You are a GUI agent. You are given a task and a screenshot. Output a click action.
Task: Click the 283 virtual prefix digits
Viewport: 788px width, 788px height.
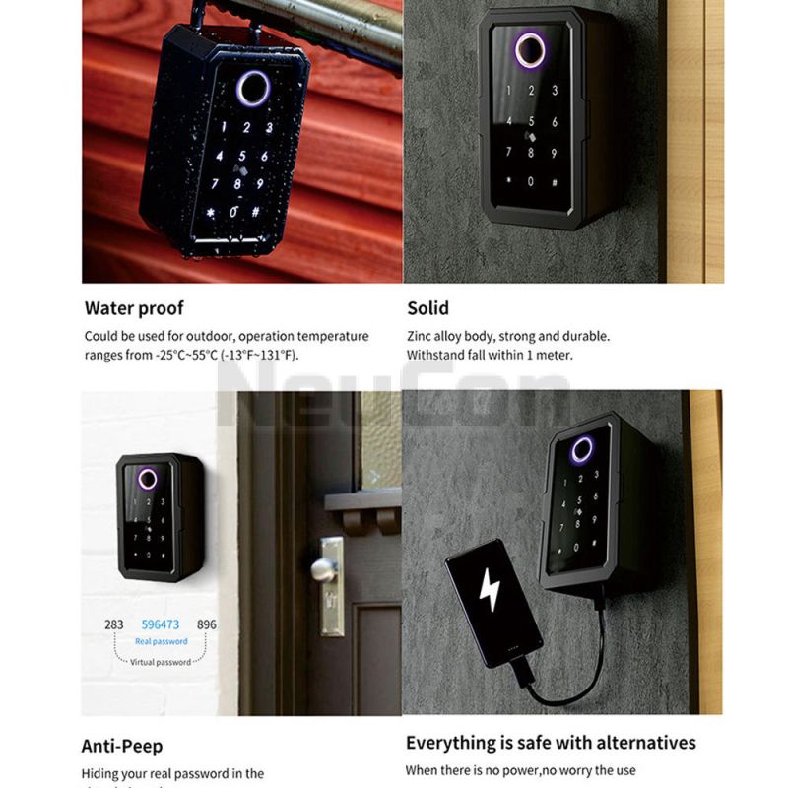coord(114,624)
